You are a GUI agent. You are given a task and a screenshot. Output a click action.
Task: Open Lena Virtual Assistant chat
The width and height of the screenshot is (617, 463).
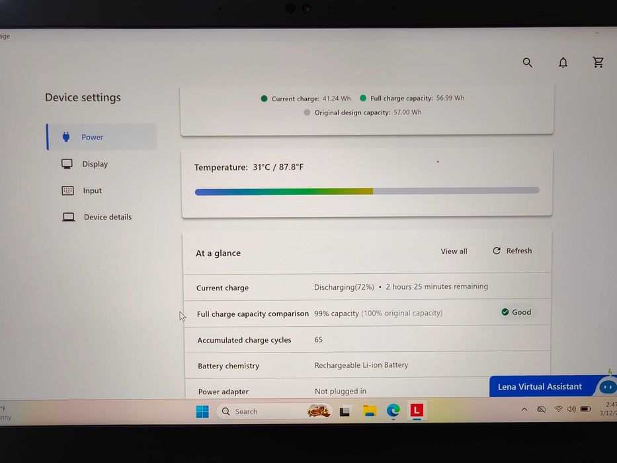[x=540, y=387]
